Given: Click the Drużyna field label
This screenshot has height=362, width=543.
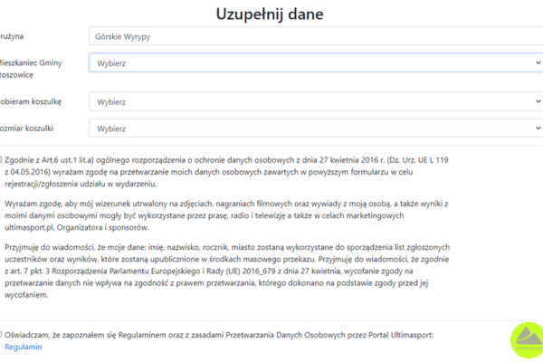Looking at the screenshot, I should [13, 36].
